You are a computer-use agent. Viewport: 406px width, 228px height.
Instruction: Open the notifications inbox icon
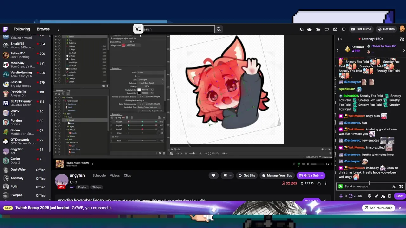pyautogui.click(x=335, y=29)
